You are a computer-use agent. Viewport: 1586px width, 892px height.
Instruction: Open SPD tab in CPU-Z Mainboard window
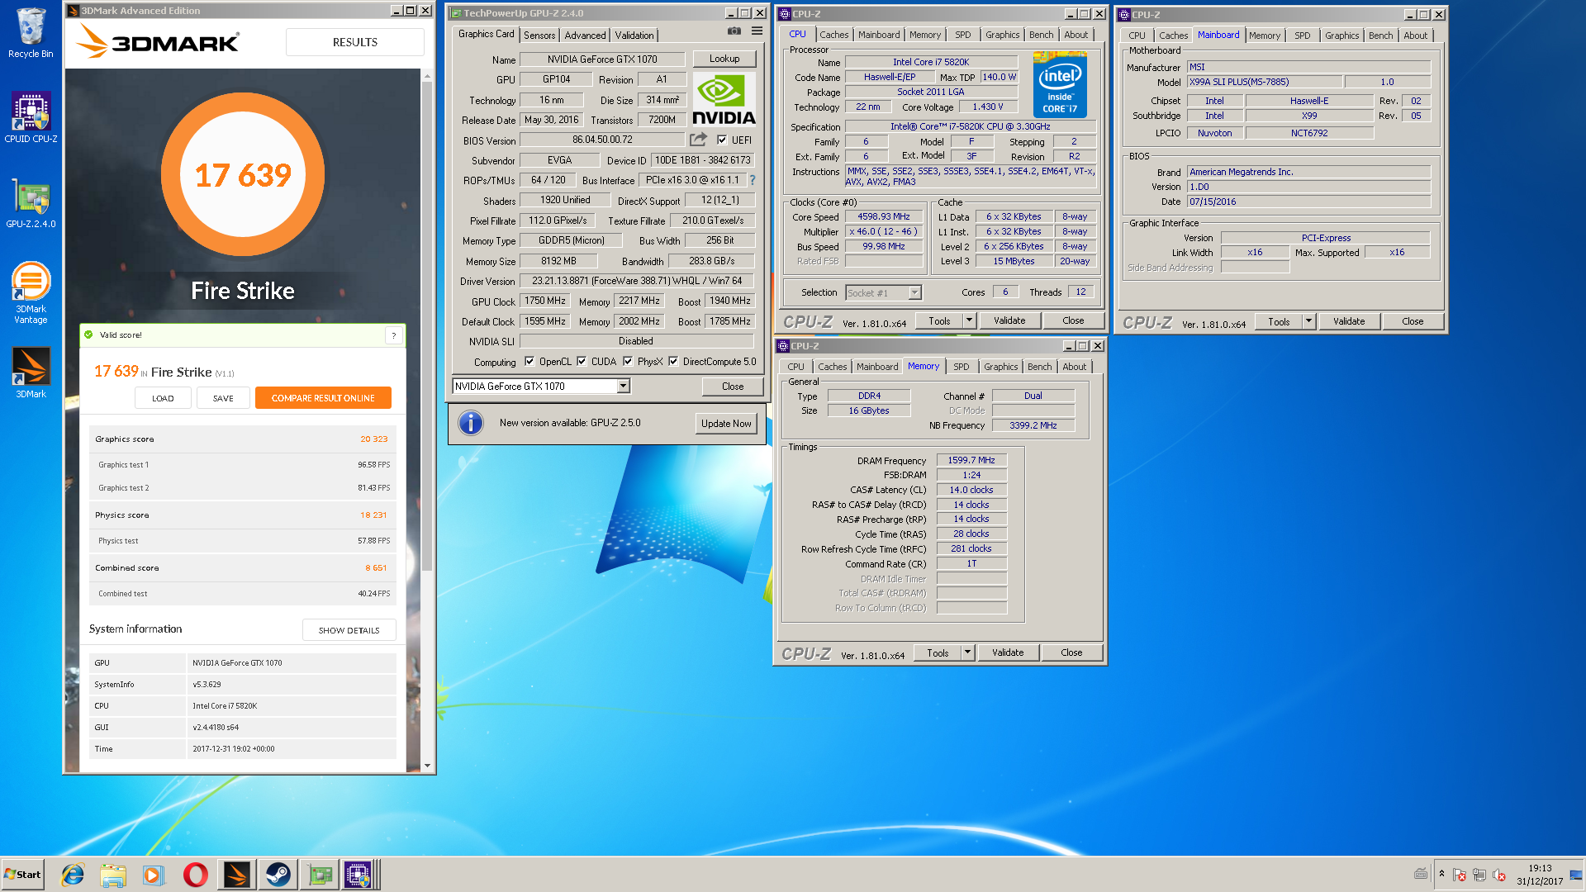click(1303, 36)
